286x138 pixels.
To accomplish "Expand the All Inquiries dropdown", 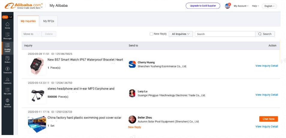I will click(181, 34).
